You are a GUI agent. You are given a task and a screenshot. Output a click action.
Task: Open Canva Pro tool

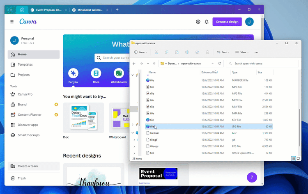click(34, 94)
